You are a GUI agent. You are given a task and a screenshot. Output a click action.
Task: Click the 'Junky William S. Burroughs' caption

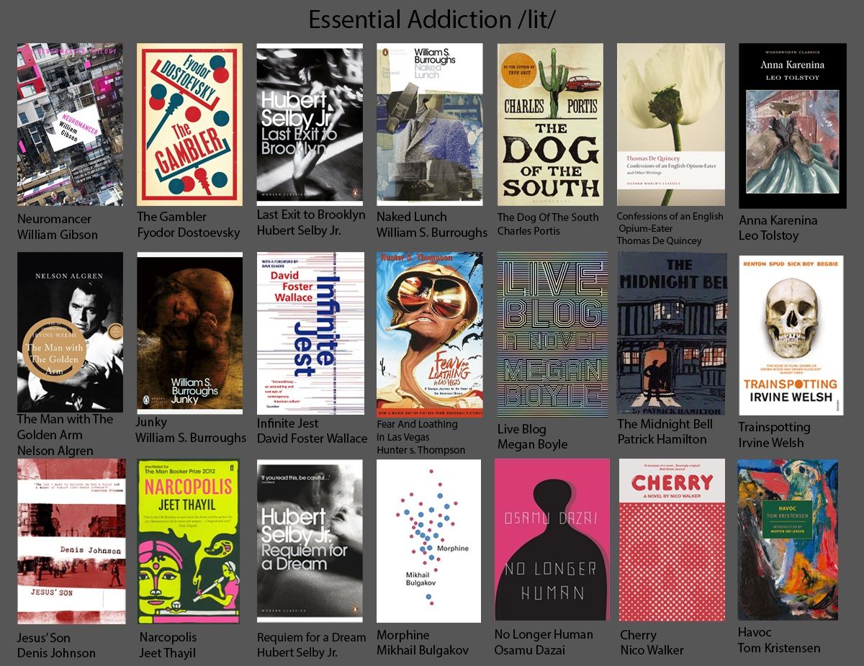191,430
